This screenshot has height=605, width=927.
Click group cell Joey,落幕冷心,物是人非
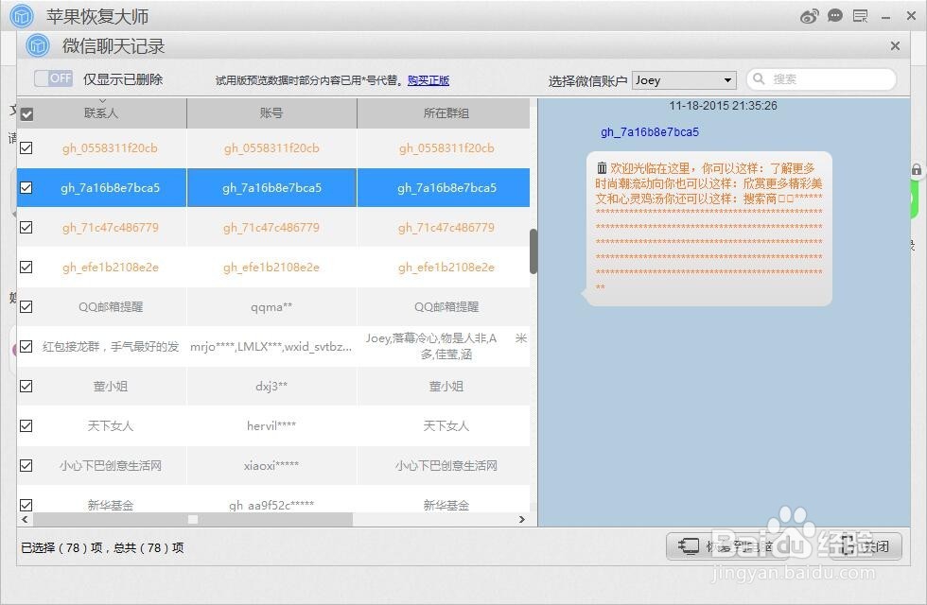click(446, 346)
